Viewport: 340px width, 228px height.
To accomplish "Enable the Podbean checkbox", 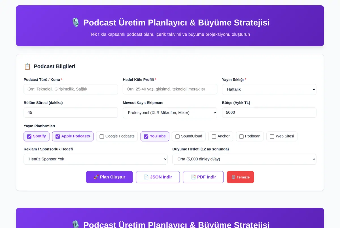I will click(241, 137).
